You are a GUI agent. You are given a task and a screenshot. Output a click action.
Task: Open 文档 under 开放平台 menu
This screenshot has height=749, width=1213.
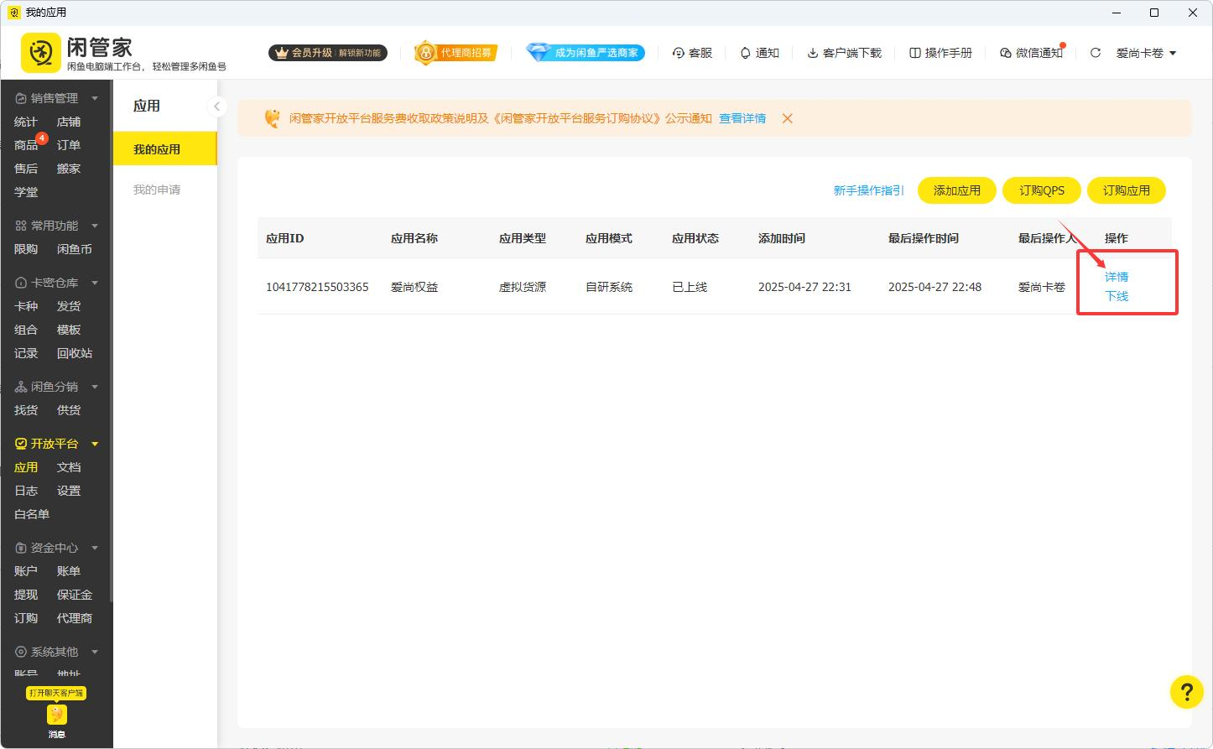click(x=69, y=467)
